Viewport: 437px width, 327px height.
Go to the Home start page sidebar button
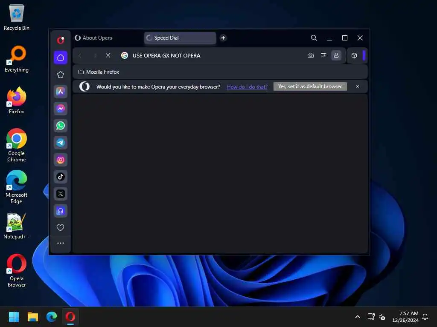61,57
